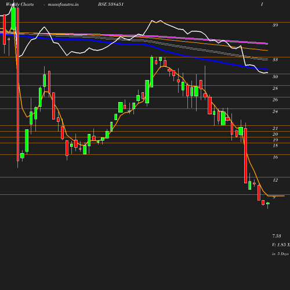
Task: Click the price label 19
Action: [275, 140]
